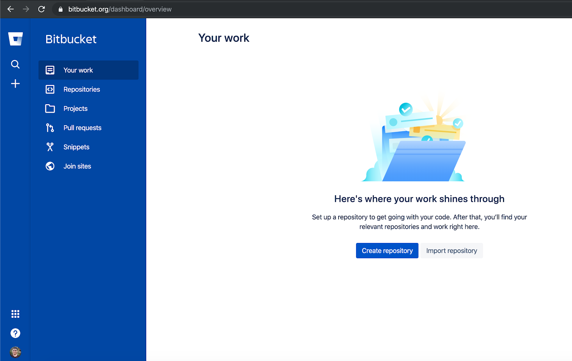
Task: Click the browser forward arrow
Action: click(x=26, y=9)
